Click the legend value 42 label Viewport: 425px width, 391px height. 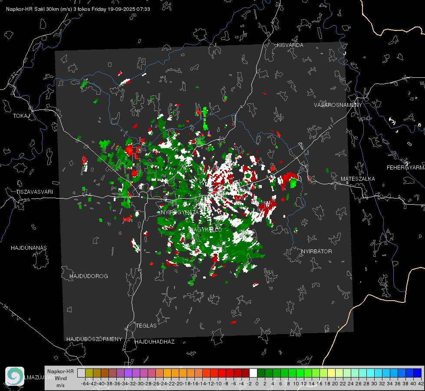[421, 384]
